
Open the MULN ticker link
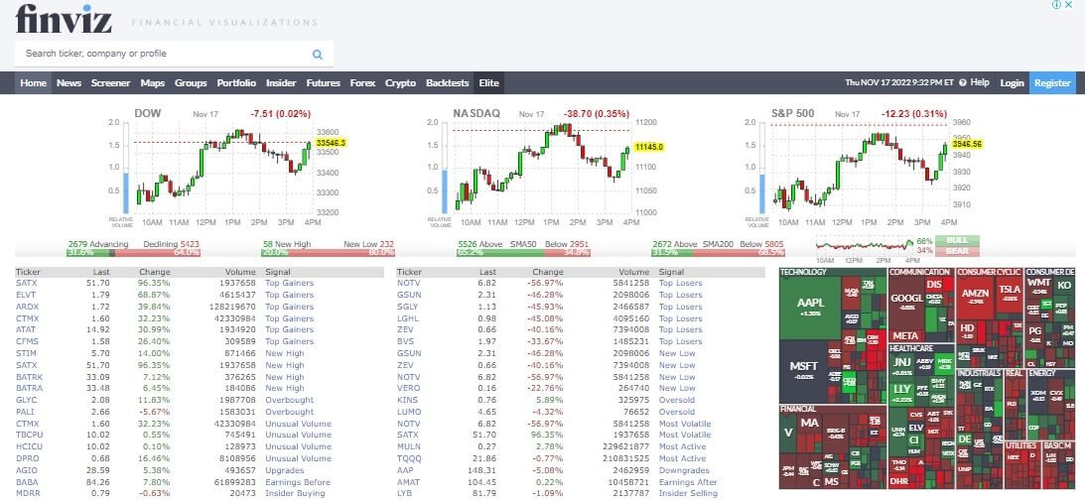pos(408,447)
